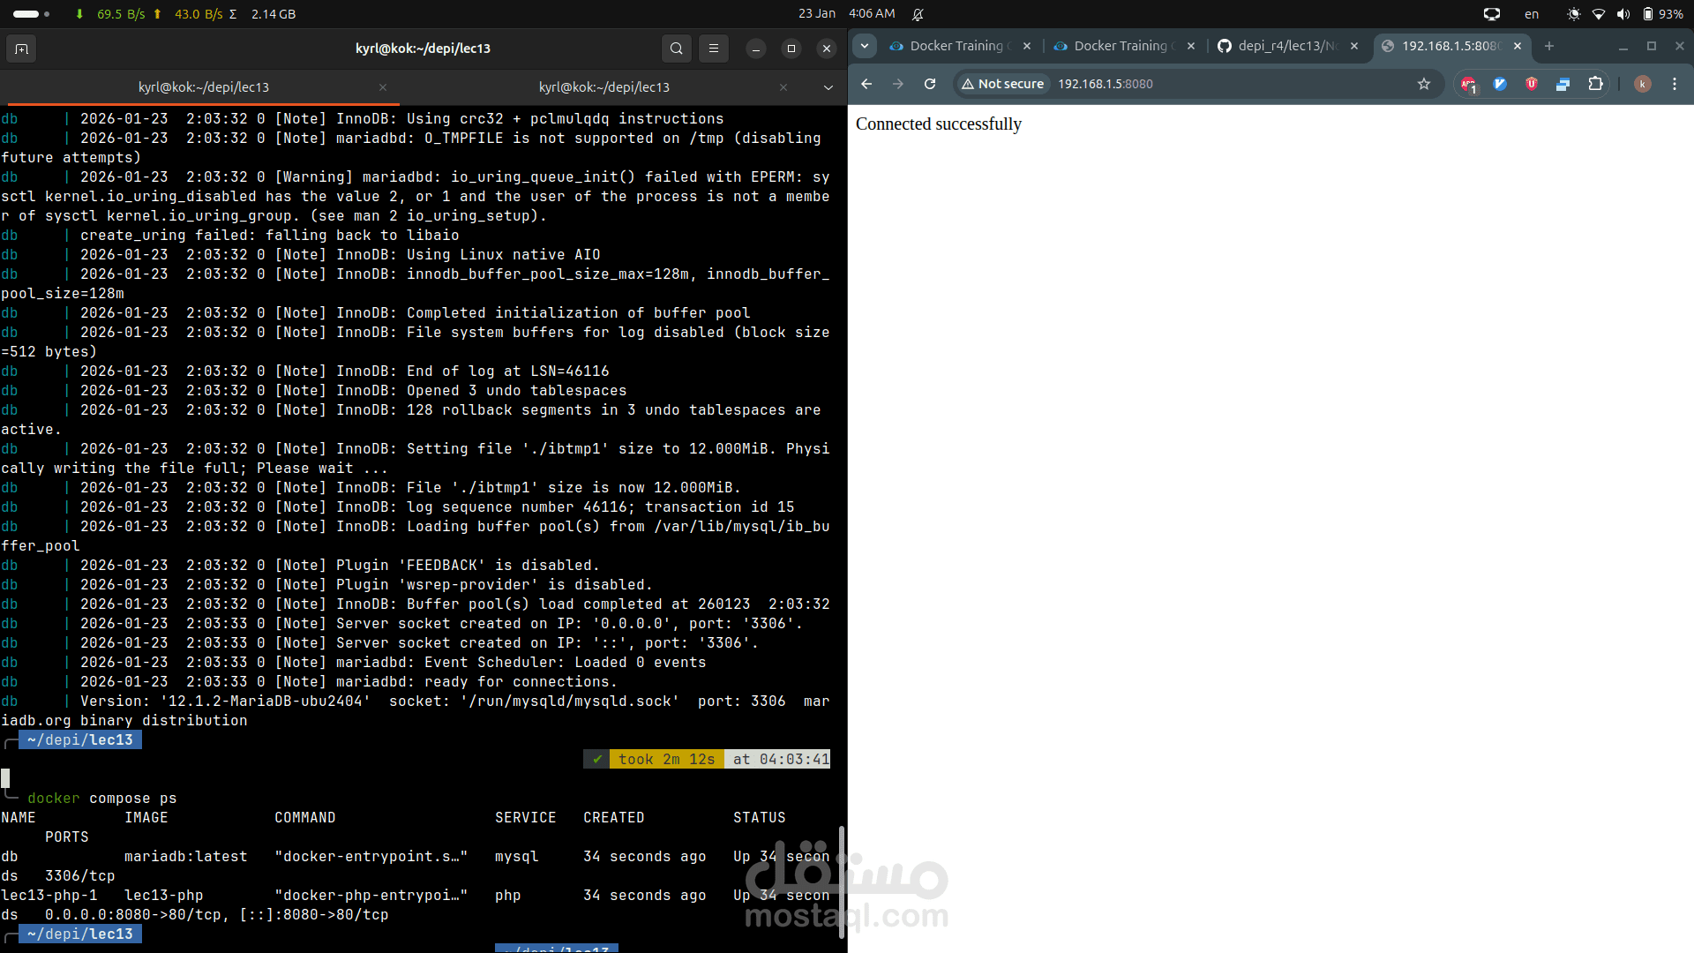Open the Chrome three-dot menu
The height and width of the screenshot is (953, 1694).
click(1675, 84)
